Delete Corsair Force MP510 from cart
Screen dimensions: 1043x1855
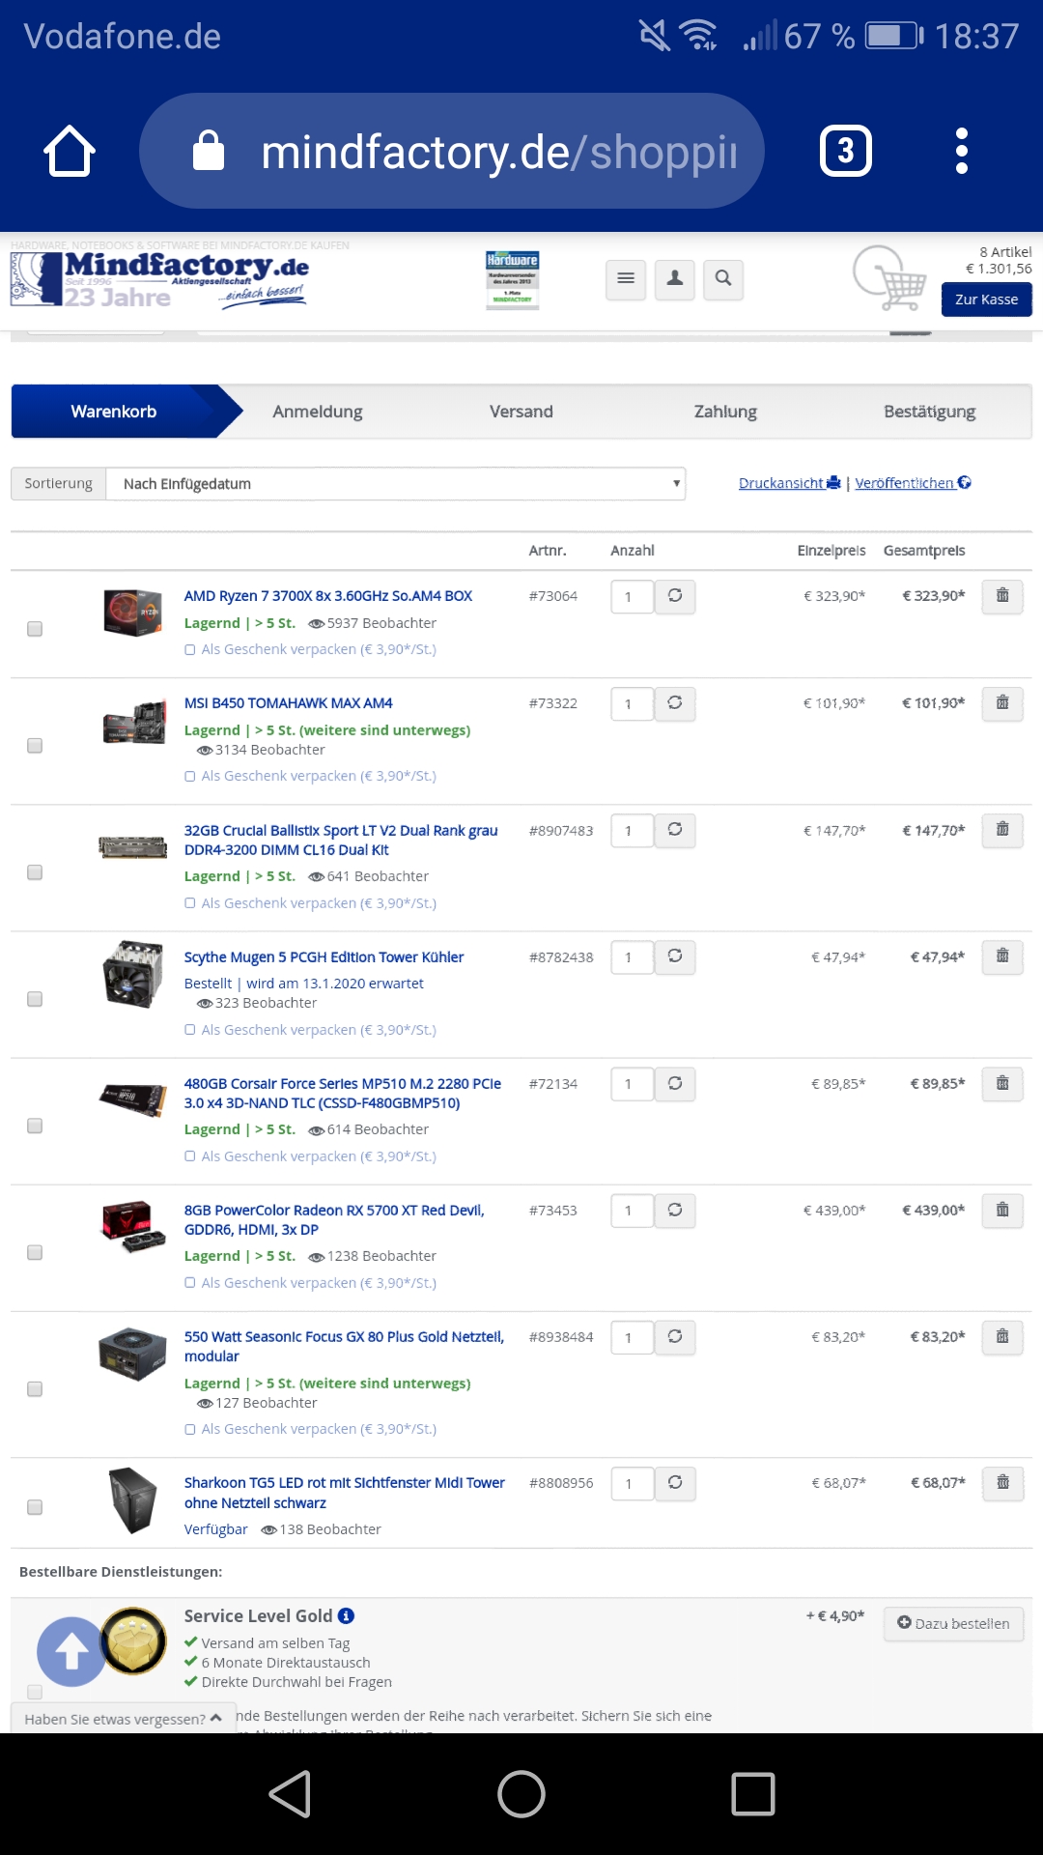[x=1002, y=1084]
